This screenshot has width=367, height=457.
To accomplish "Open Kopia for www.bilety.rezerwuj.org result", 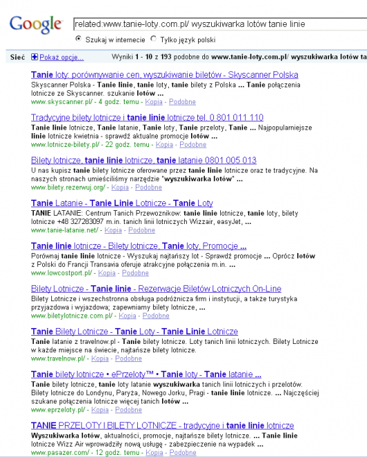I will (120, 187).
